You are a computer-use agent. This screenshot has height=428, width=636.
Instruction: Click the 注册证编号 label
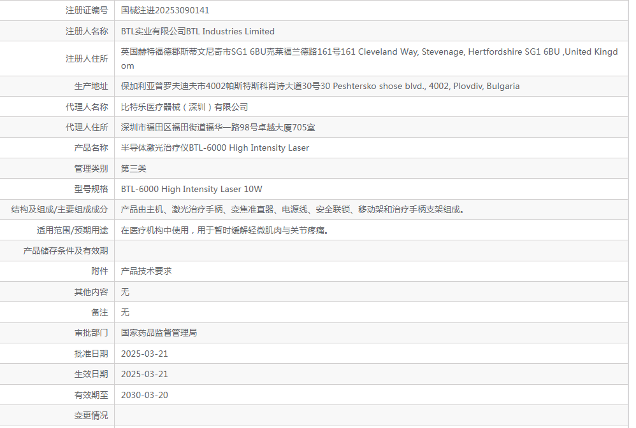coord(87,10)
